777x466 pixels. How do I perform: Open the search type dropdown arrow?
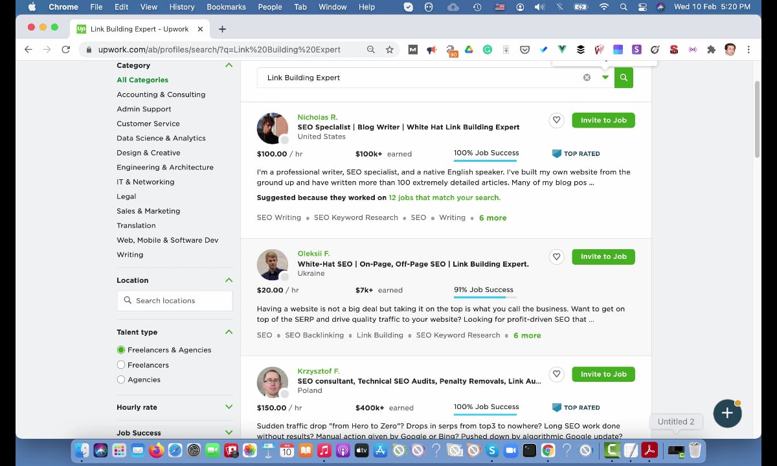(x=605, y=78)
